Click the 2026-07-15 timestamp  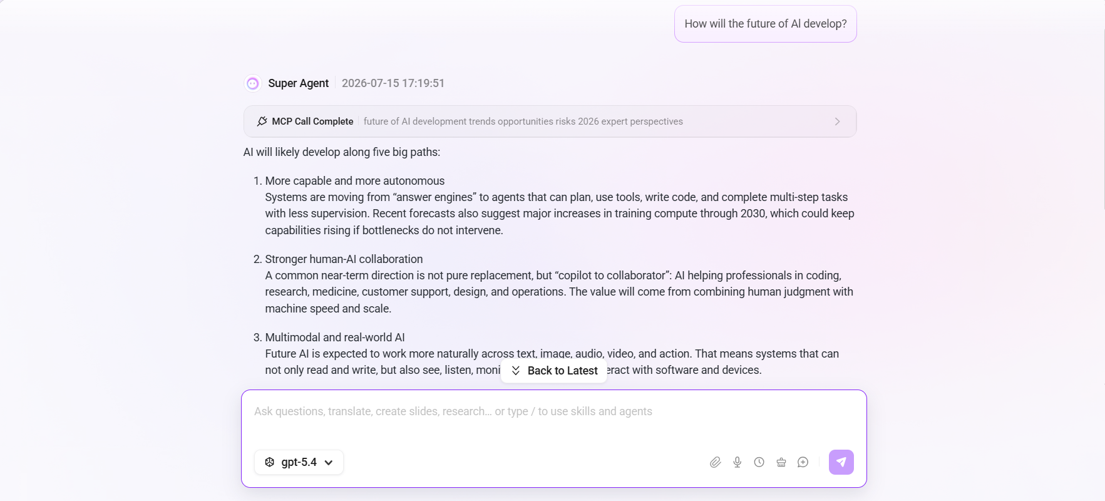pos(393,83)
